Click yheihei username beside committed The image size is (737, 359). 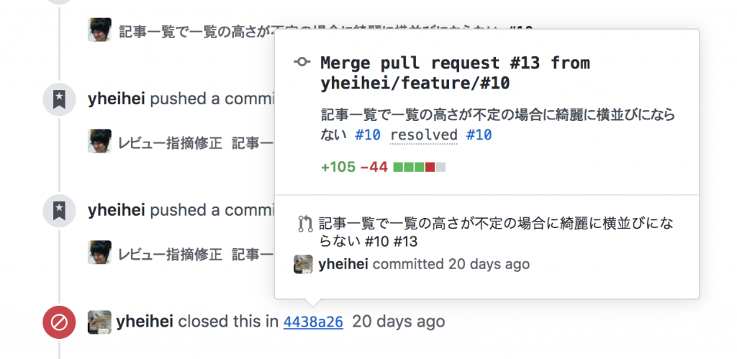(x=343, y=264)
